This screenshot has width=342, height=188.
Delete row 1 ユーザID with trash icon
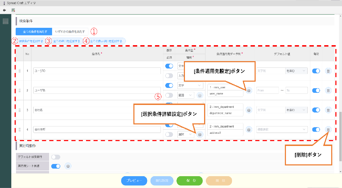(328, 71)
